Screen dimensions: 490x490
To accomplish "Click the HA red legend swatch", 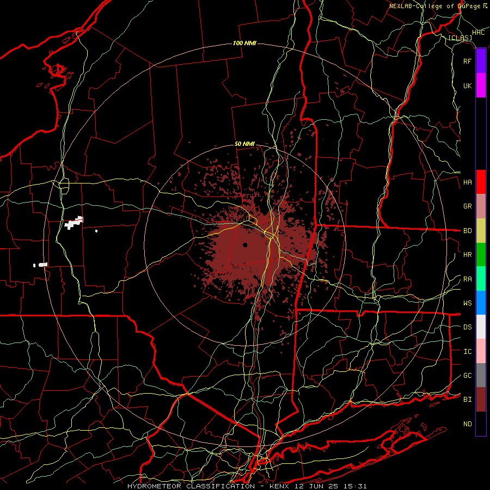I will (x=481, y=182).
